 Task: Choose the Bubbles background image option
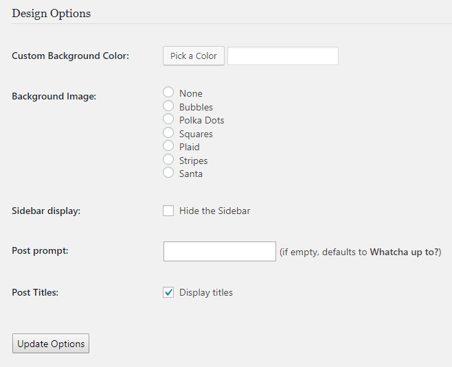168,106
